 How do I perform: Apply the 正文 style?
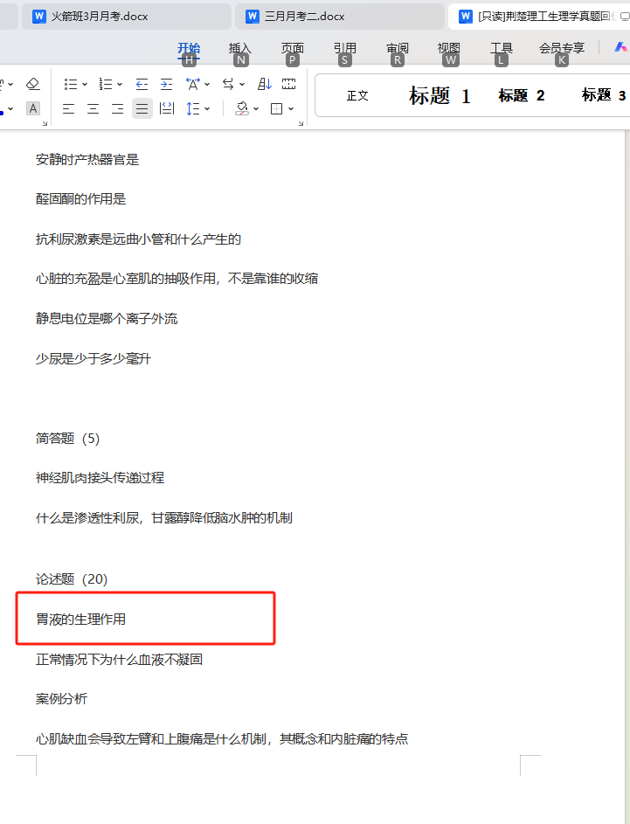357,95
